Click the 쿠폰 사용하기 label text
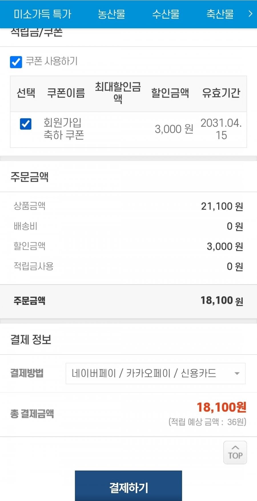This screenshot has height=501, width=257. [x=52, y=61]
